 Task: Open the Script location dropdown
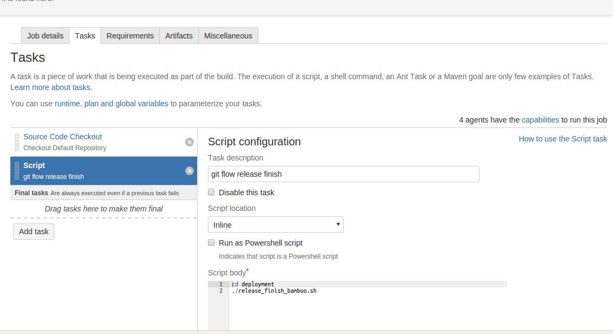(x=276, y=225)
